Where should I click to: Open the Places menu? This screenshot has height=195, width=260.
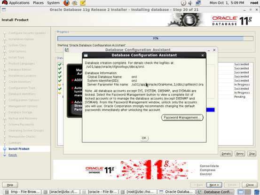coord(38,3)
